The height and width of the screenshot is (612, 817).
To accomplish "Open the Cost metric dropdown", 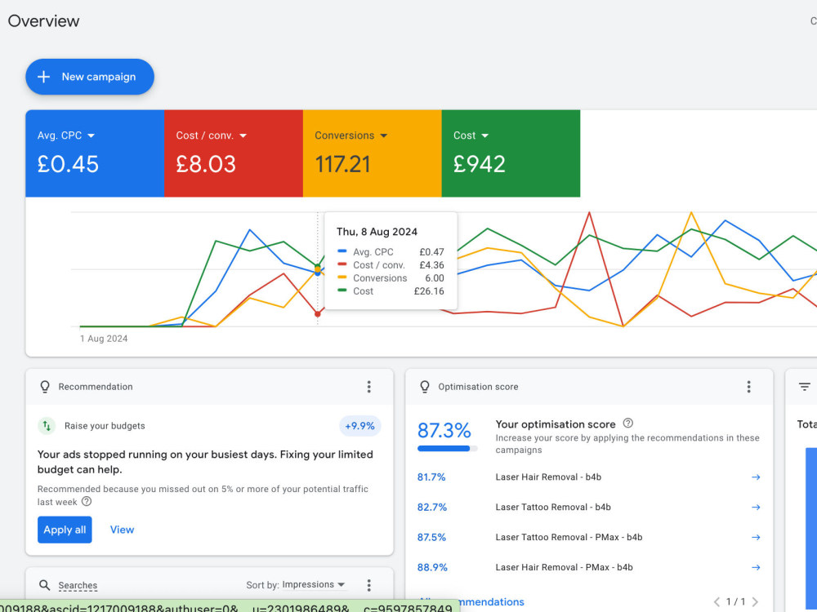I will click(x=485, y=135).
